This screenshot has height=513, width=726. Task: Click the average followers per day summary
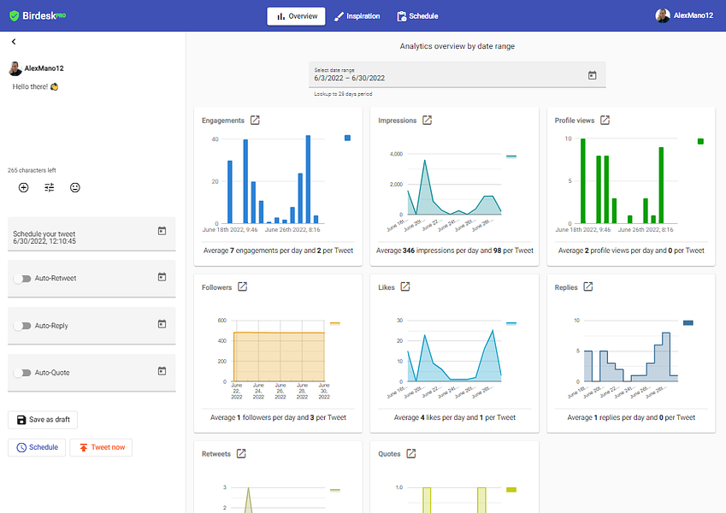pyautogui.click(x=278, y=417)
